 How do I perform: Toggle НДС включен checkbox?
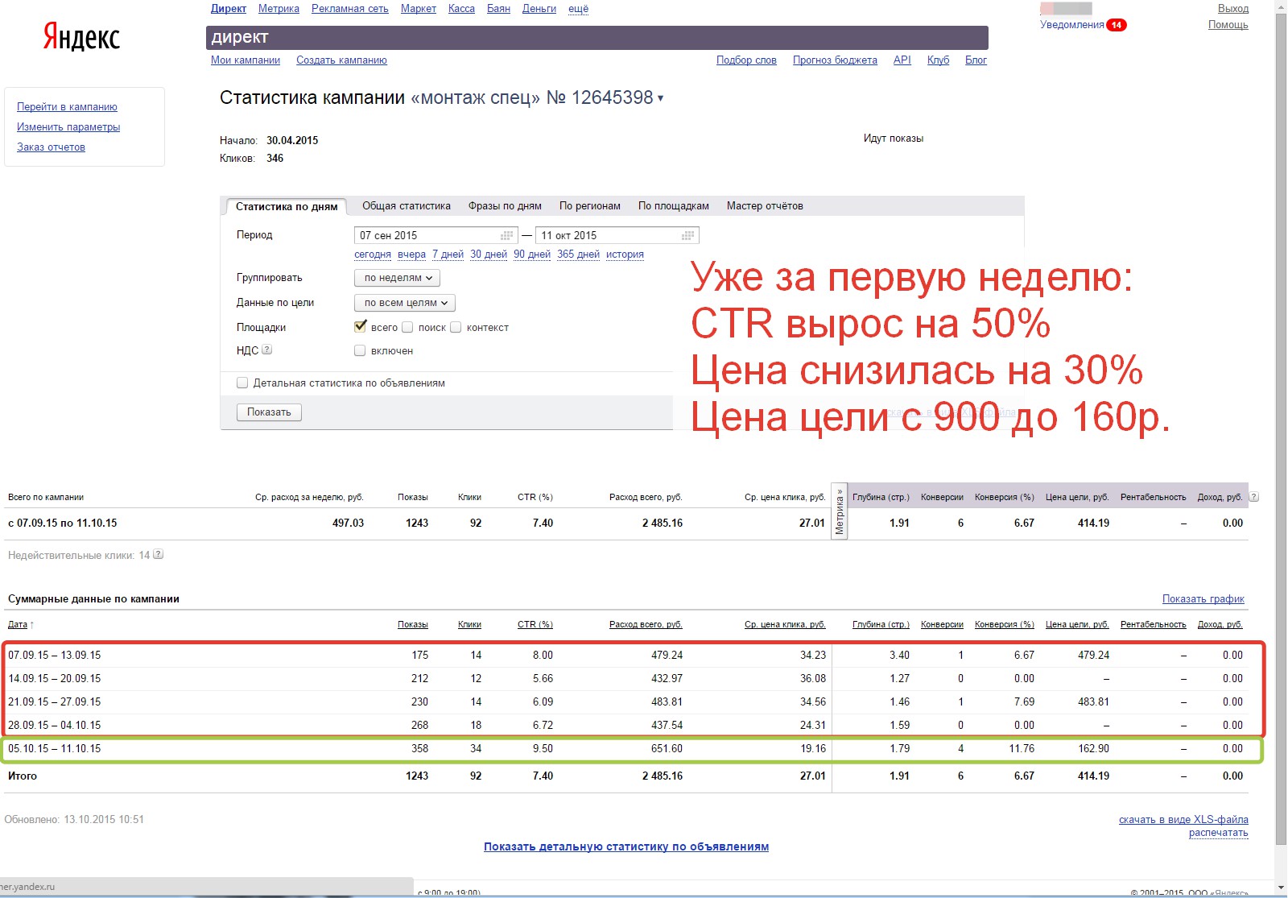coord(360,350)
